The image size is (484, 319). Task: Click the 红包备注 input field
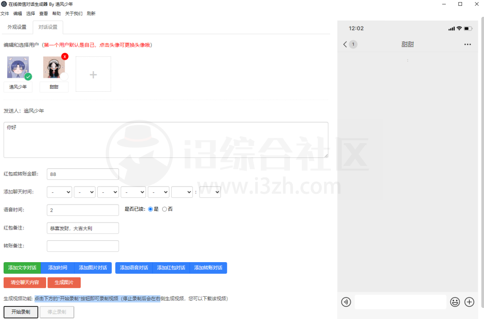83,228
